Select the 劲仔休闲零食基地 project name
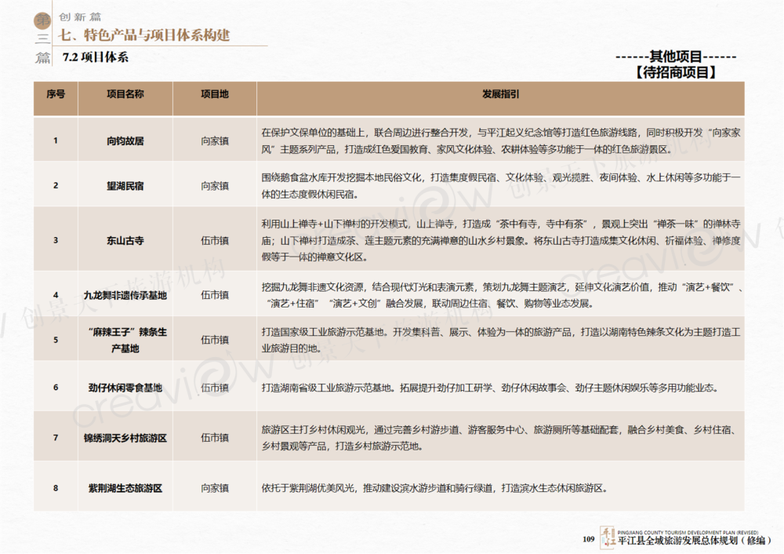 (x=125, y=388)
